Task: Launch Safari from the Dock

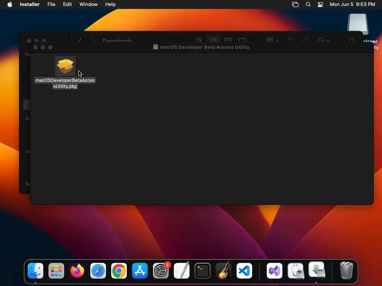Action: pyautogui.click(x=98, y=271)
